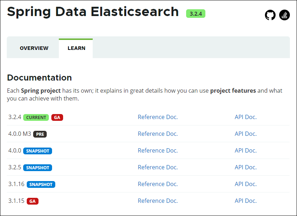Screen dimensions: 297x216
Task: Switch to the Overview tab
Action: [34, 48]
